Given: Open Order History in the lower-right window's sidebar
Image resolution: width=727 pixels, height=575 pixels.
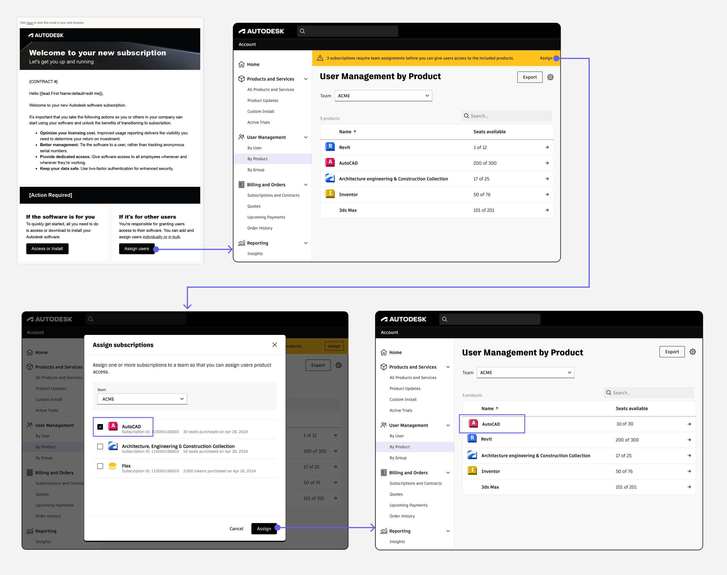Looking at the screenshot, I should (x=402, y=516).
